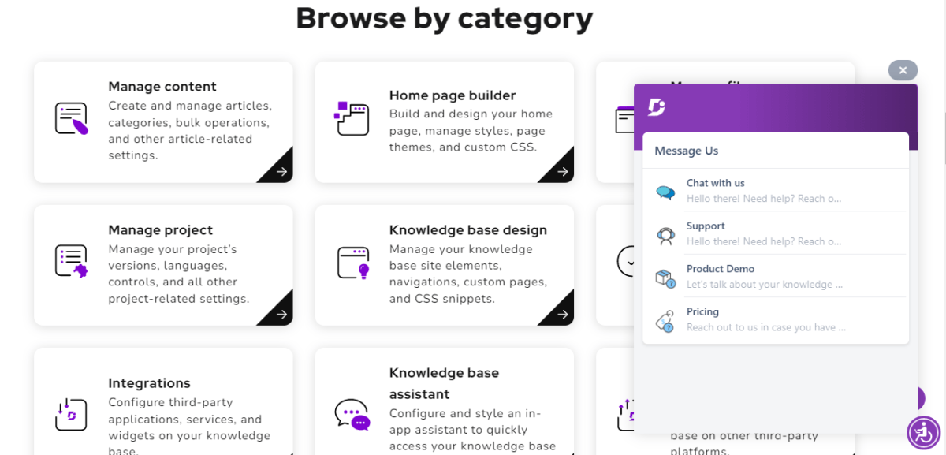
Task: Click the headset icon beside Support
Action: coord(665,233)
